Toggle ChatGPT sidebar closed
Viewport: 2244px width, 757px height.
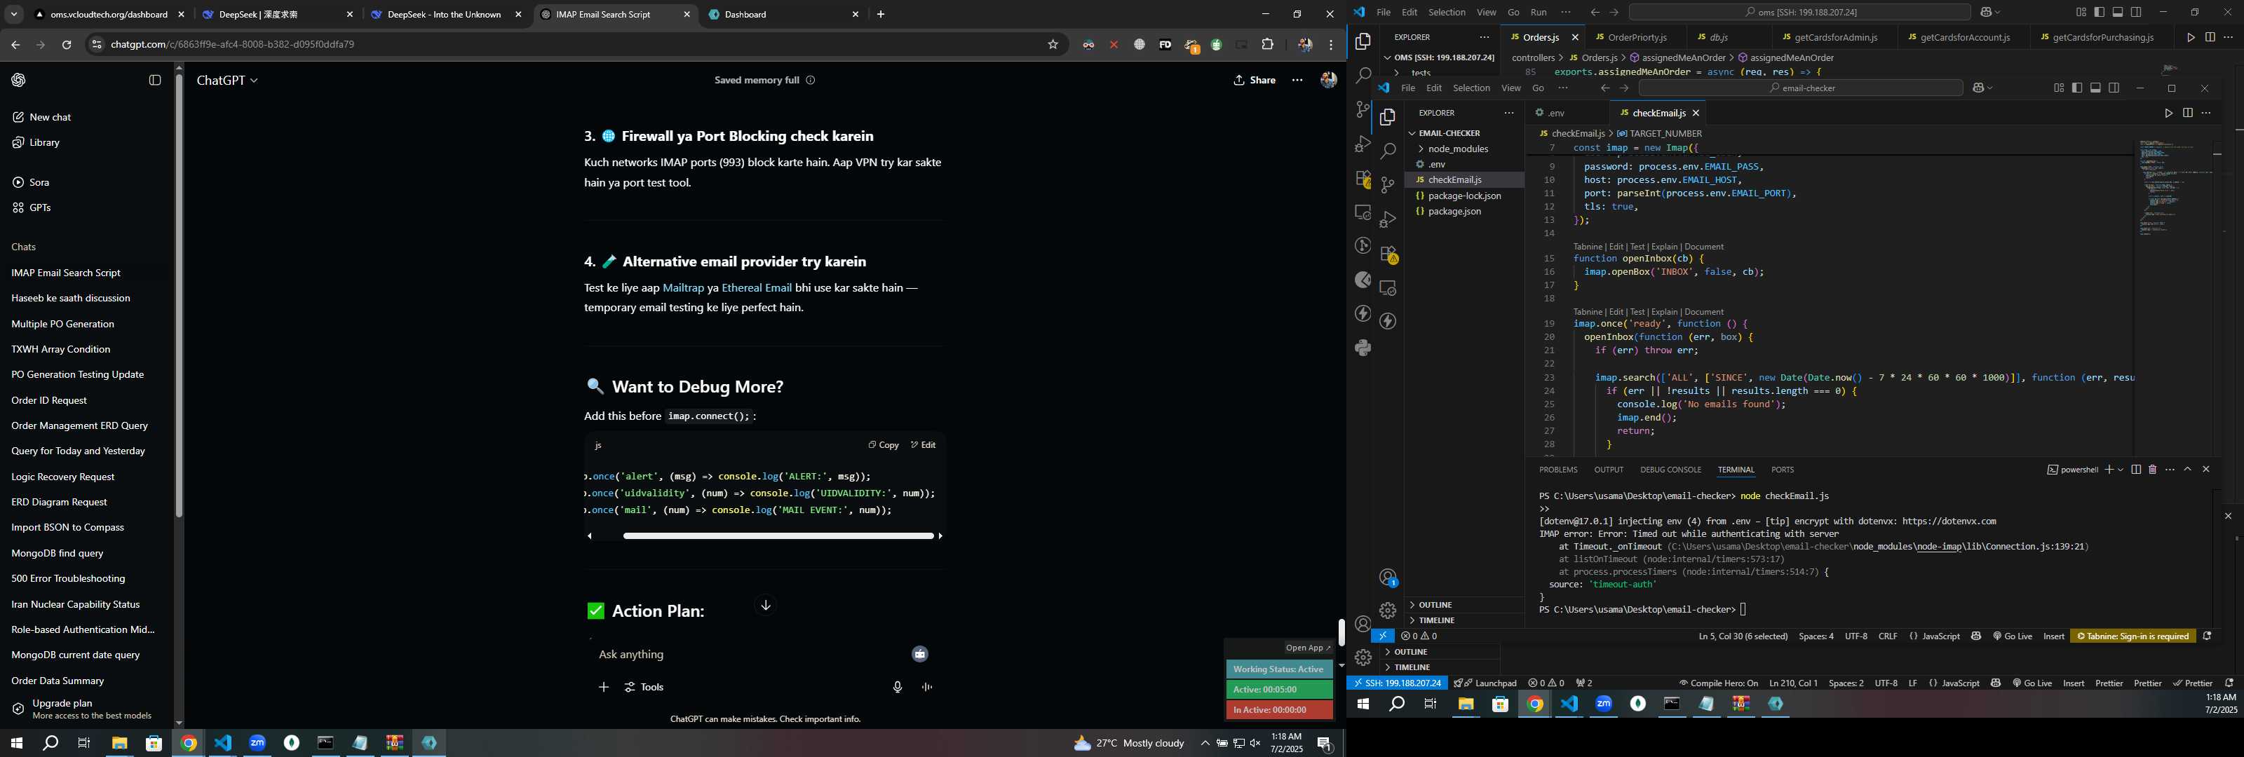point(155,80)
